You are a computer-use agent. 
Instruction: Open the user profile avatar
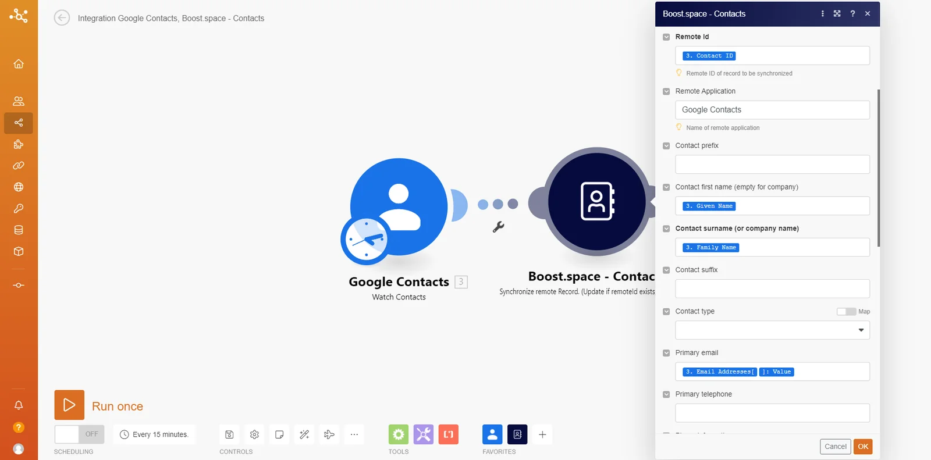(x=19, y=449)
